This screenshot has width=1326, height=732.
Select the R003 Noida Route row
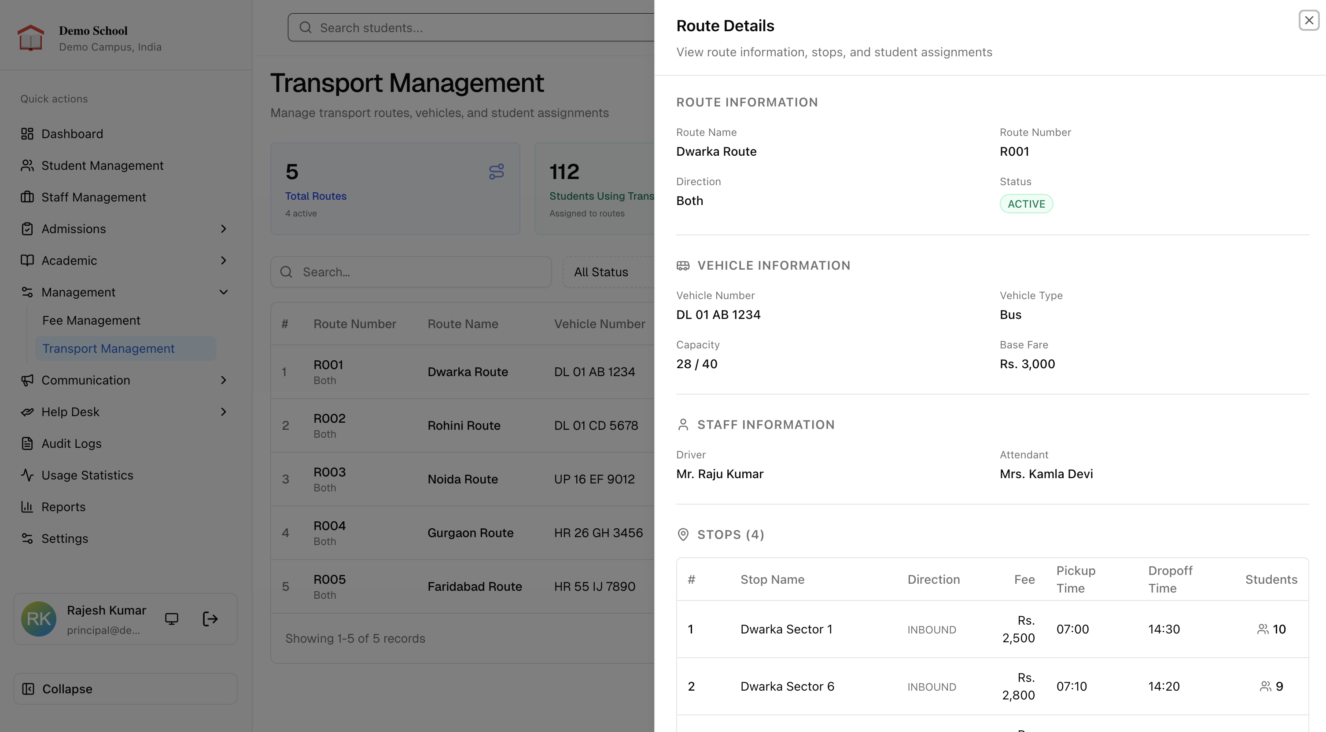[463, 479]
